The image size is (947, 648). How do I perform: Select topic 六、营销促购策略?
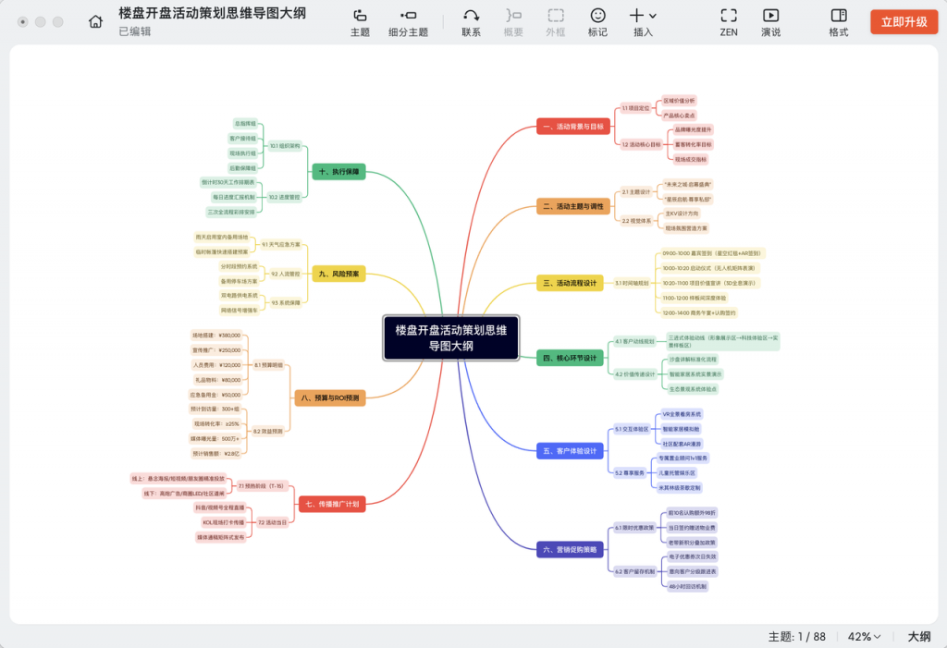570,550
